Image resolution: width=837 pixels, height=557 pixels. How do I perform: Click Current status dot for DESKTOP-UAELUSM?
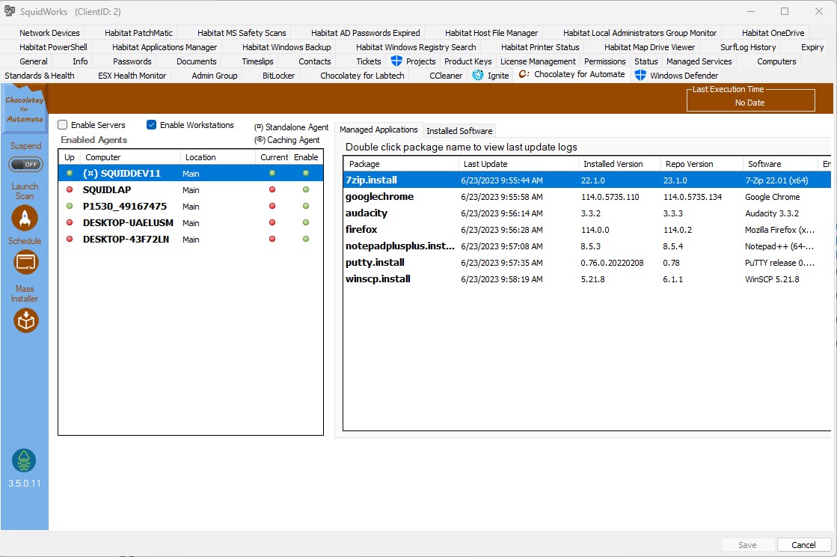pyautogui.click(x=272, y=222)
